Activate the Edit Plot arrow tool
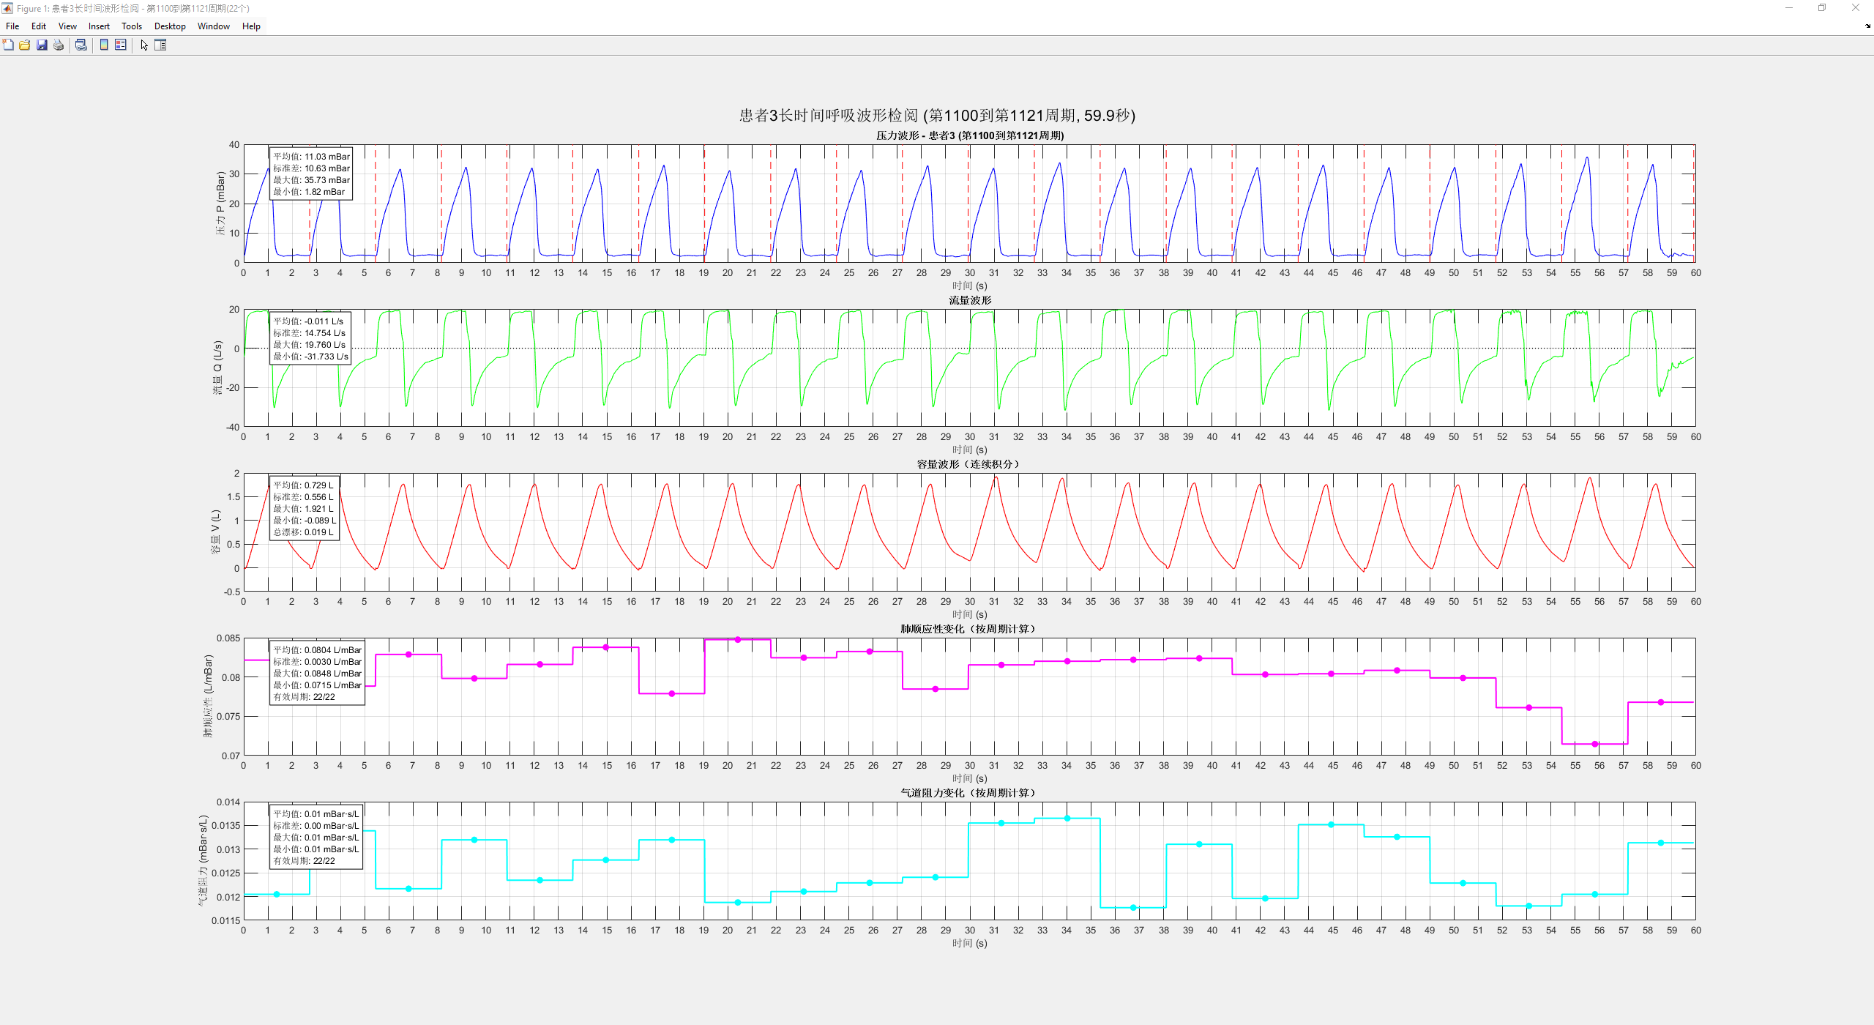The width and height of the screenshot is (1874, 1025). pos(144,45)
